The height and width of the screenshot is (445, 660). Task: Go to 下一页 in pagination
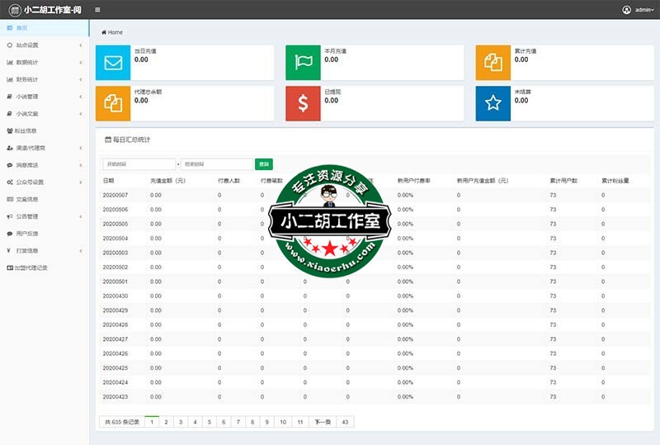323,422
